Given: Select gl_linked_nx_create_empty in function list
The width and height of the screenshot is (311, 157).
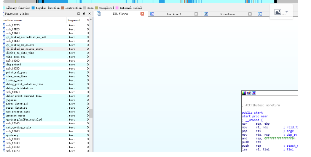Looking at the screenshot, I should point(24,49).
